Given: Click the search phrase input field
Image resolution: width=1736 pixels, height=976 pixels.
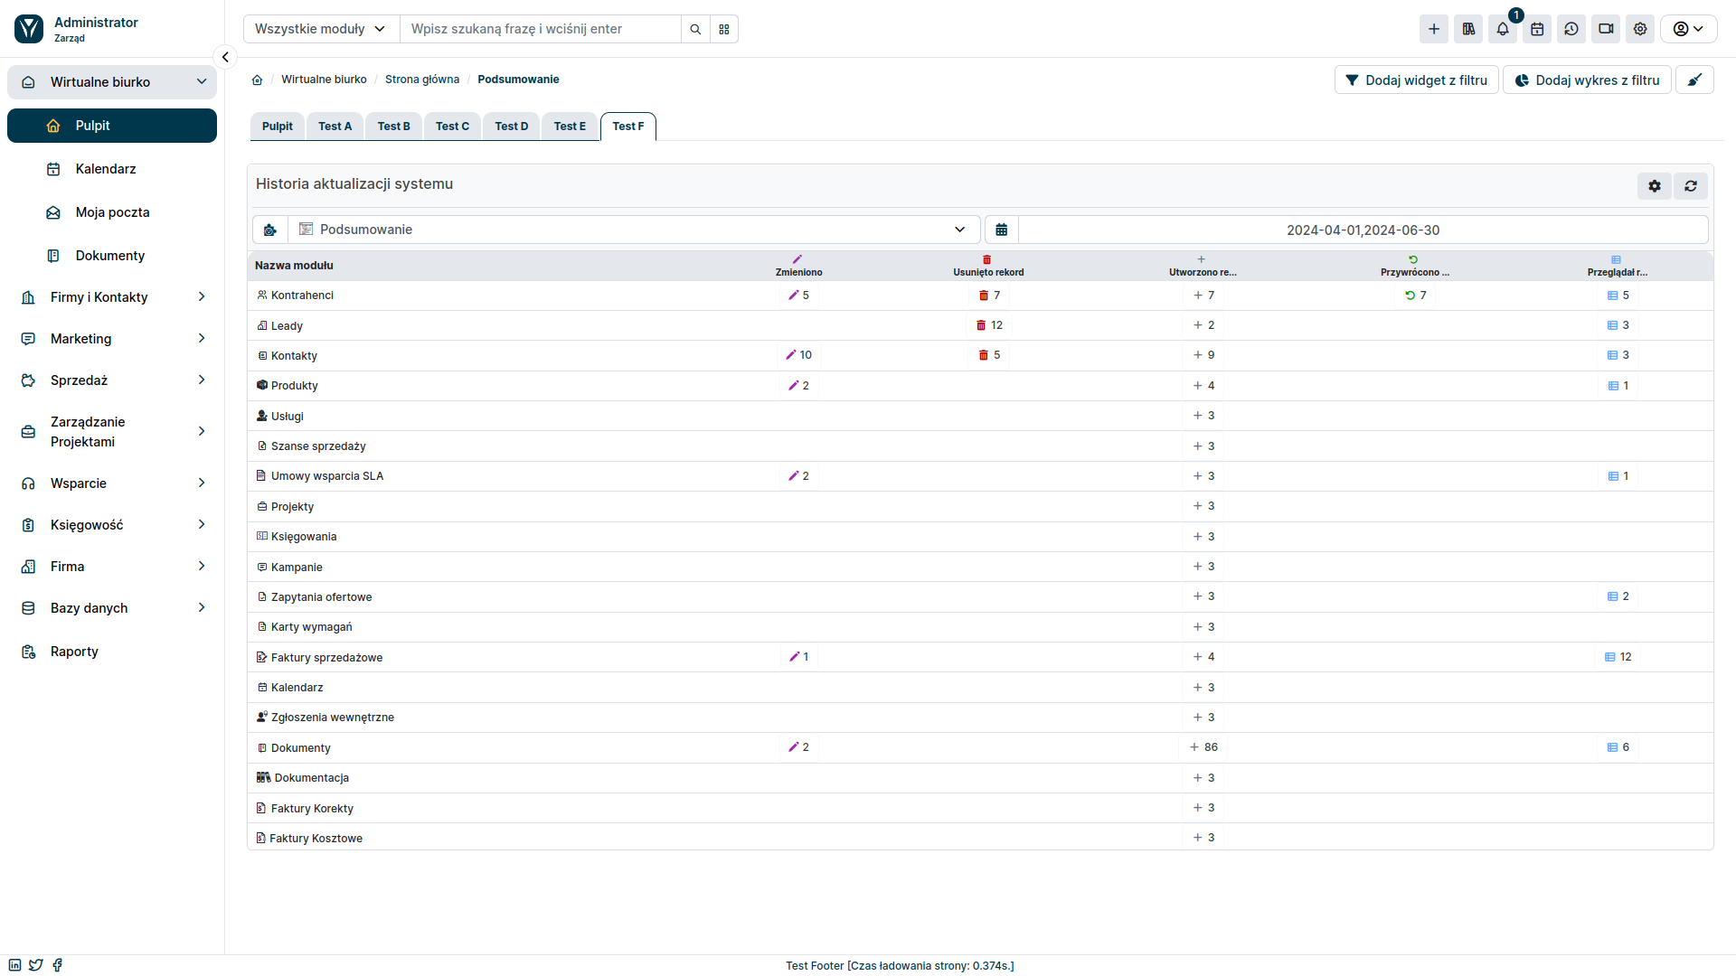Looking at the screenshot, I should coord(541,29).
